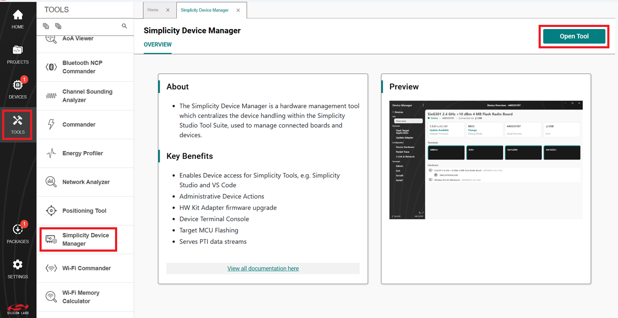
Task: Click the search magnifier in the Tools panel
Action: pyautogui.click(x=124, y=26)
